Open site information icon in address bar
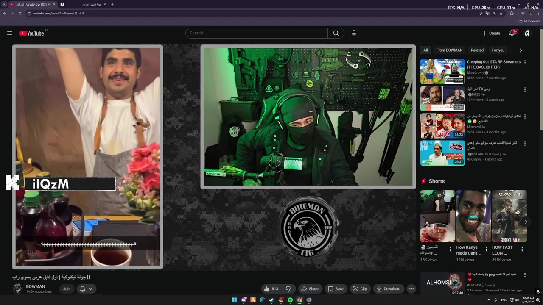The image size is (543, 305). coord(29,13)
